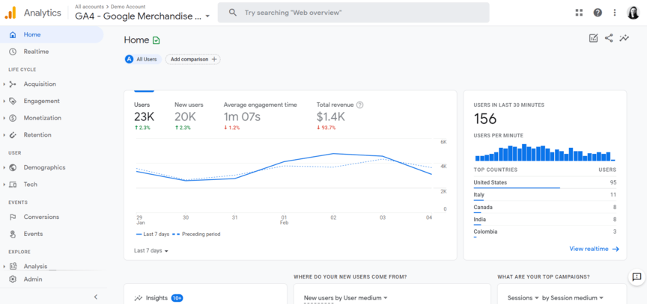Click the Engagement tag icon
This screenshot has height=304, width=647.
click(13, 101)
